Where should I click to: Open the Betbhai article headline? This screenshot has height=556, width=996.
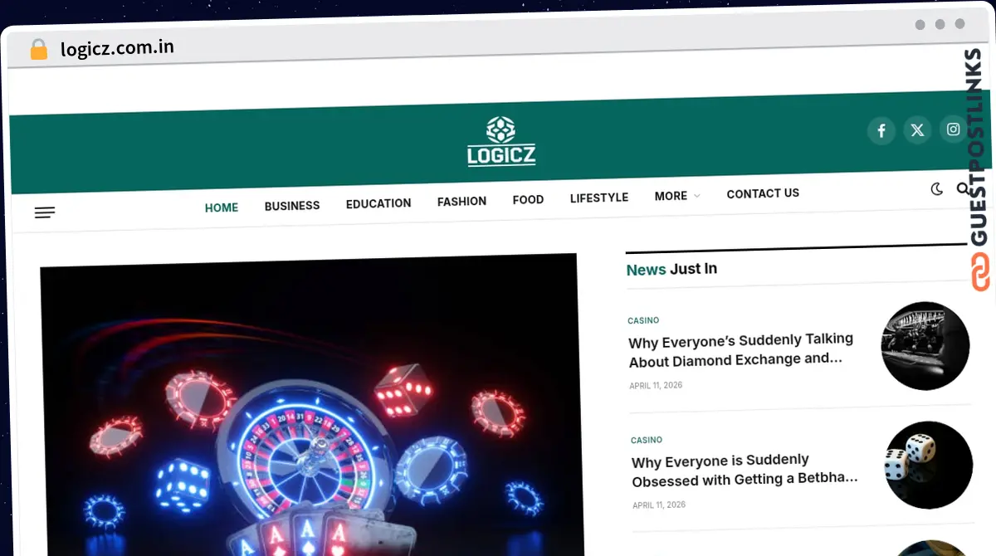[x=745, y=470]
